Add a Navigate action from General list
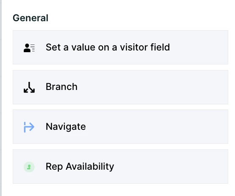Image resolution: width=235 pixels, height=196 pixels. (120, 126)
